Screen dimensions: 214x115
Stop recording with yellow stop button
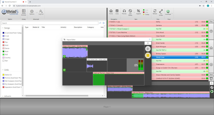click(148, 56)
